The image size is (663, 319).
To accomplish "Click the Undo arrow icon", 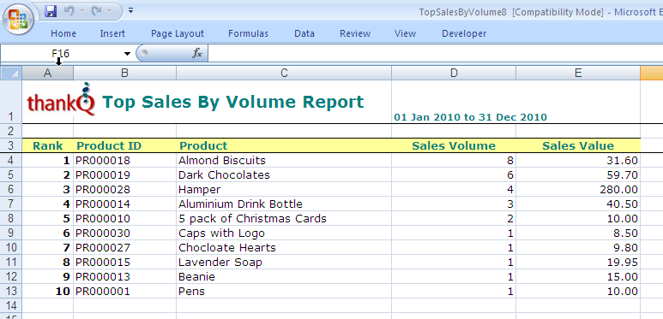I will click(x=69, y=11).
